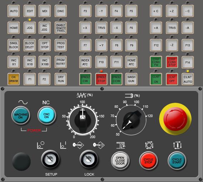Click the red SPINDLE STOP key
203x182 pixels.
coord(101,79)
